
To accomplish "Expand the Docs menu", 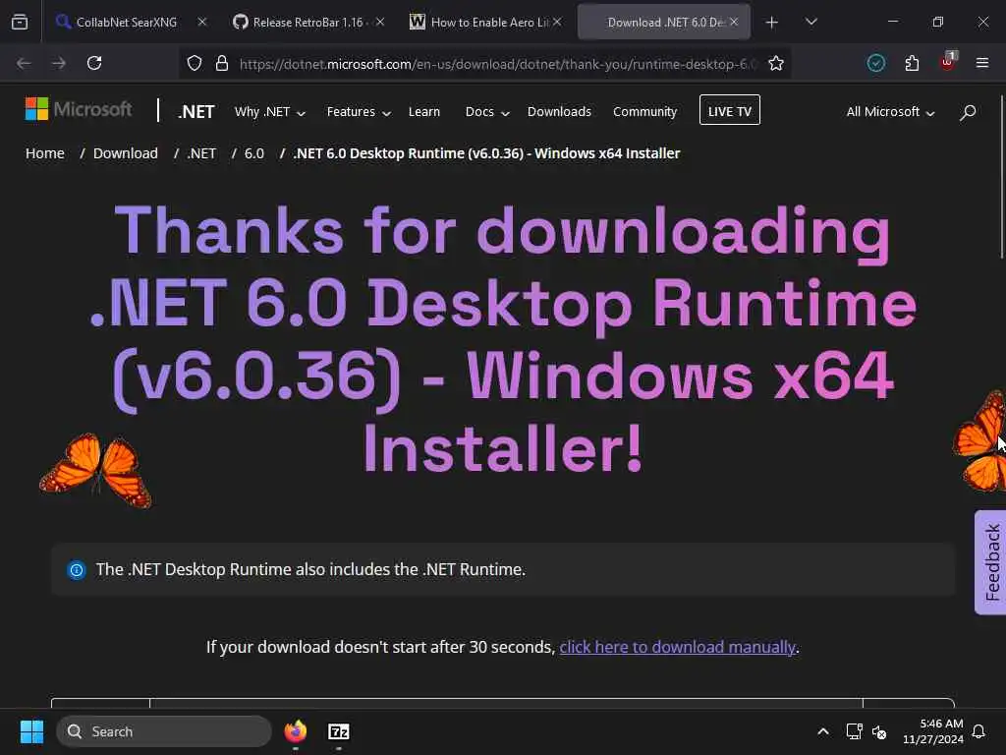I will (487, 112).
